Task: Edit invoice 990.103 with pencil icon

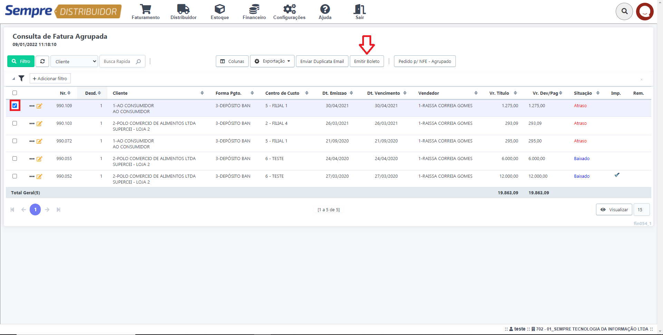Action: (x=39, y=123)
